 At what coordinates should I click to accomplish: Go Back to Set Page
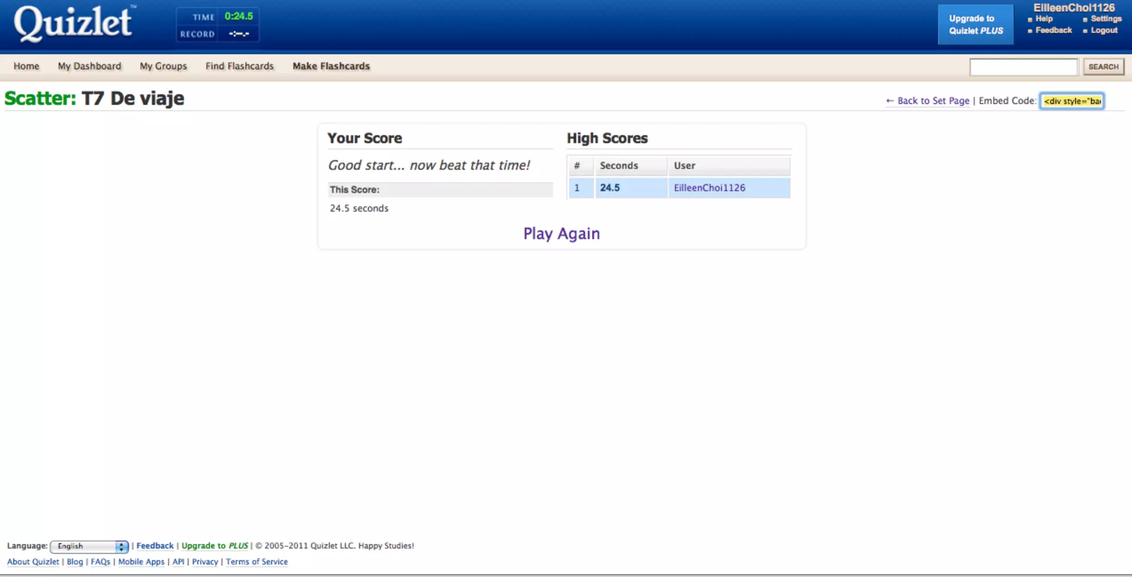927,101
